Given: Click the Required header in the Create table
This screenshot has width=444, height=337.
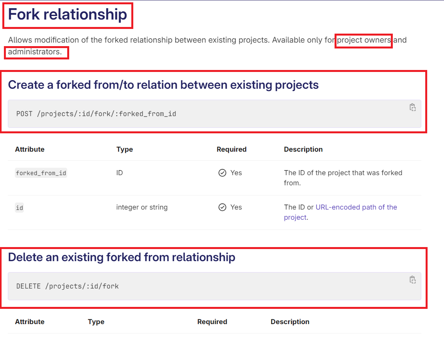Looking at the screenshot, I should pos(231,149).
